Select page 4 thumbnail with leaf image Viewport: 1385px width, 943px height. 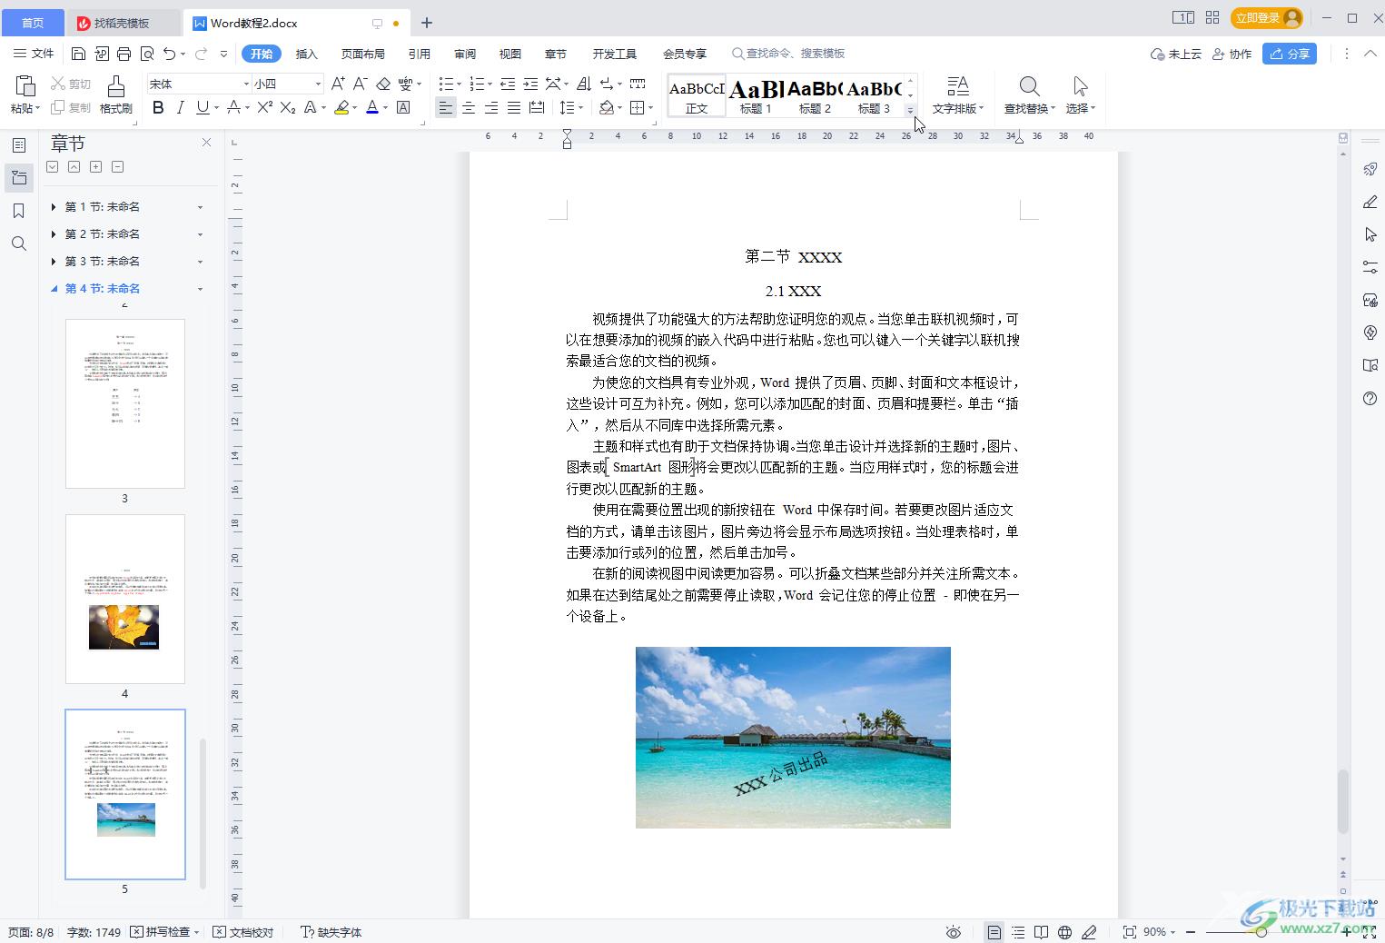[x=125, y=599]
